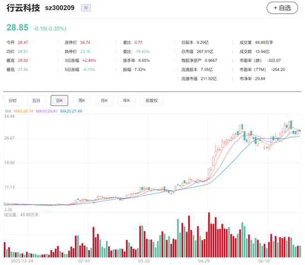
Task: Show the 年K yearly chart
Action: coord(126,100)
